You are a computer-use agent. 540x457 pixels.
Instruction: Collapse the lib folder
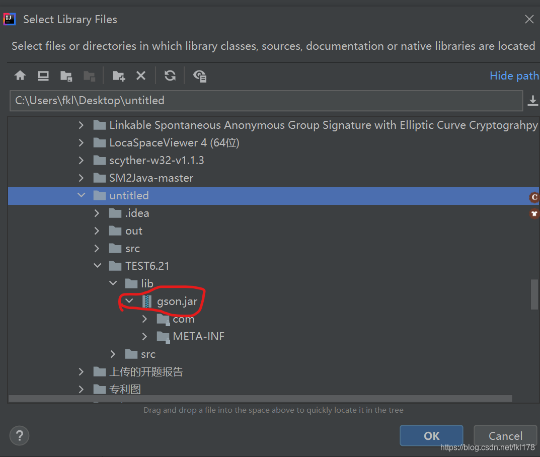coord(113,283)
